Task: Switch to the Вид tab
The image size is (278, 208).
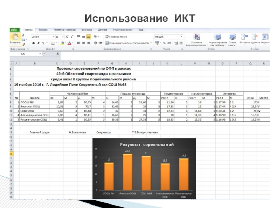Action: [x=141, y=30]
